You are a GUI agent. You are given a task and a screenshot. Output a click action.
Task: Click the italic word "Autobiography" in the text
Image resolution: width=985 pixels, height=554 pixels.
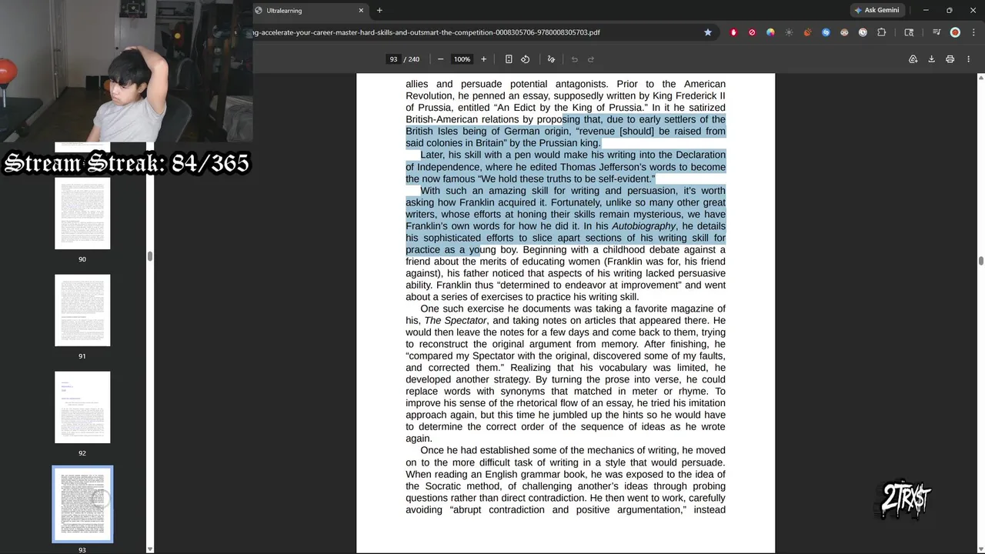643,226
